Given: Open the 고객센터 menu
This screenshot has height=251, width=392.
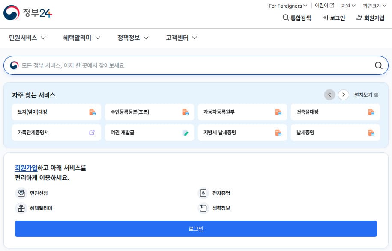Looking at the screenshot, I should pyautogui.click(x=180, y=38).
